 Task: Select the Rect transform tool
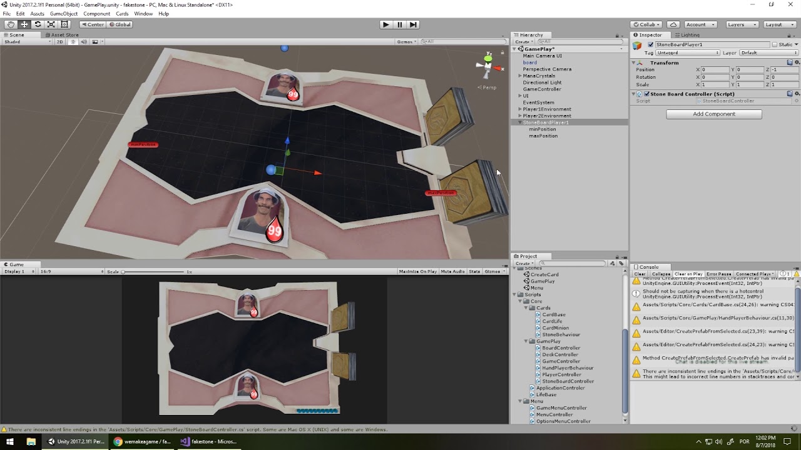64,24
